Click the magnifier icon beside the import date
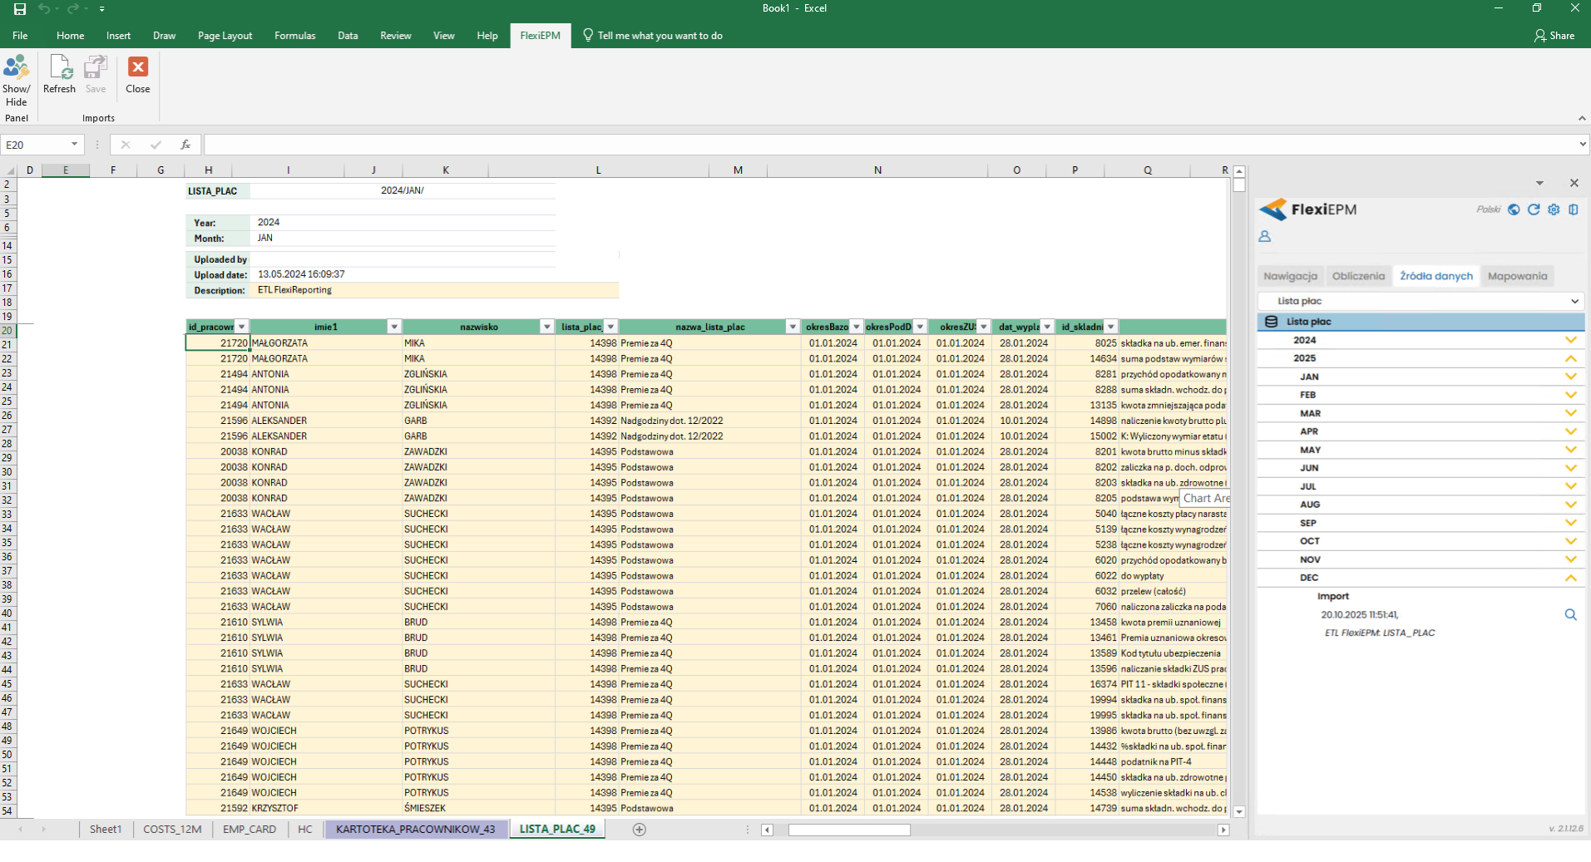The image size is (1591, 862). 1570,615
